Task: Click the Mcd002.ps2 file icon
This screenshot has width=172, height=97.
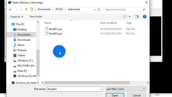Action: 46,33
